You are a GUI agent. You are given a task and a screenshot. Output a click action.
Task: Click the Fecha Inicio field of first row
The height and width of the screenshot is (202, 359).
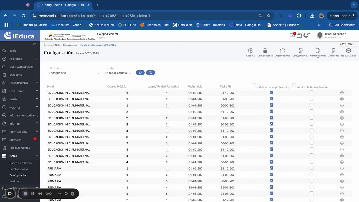point(195,93)
